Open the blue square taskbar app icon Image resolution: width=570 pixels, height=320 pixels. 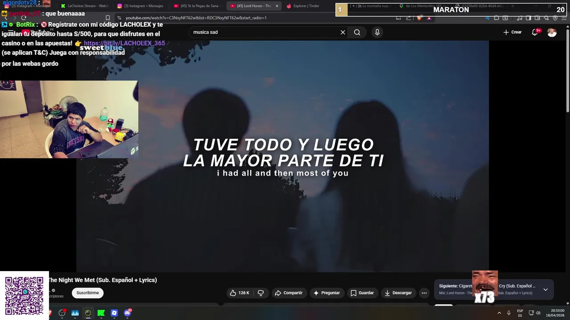click(114, 313)
